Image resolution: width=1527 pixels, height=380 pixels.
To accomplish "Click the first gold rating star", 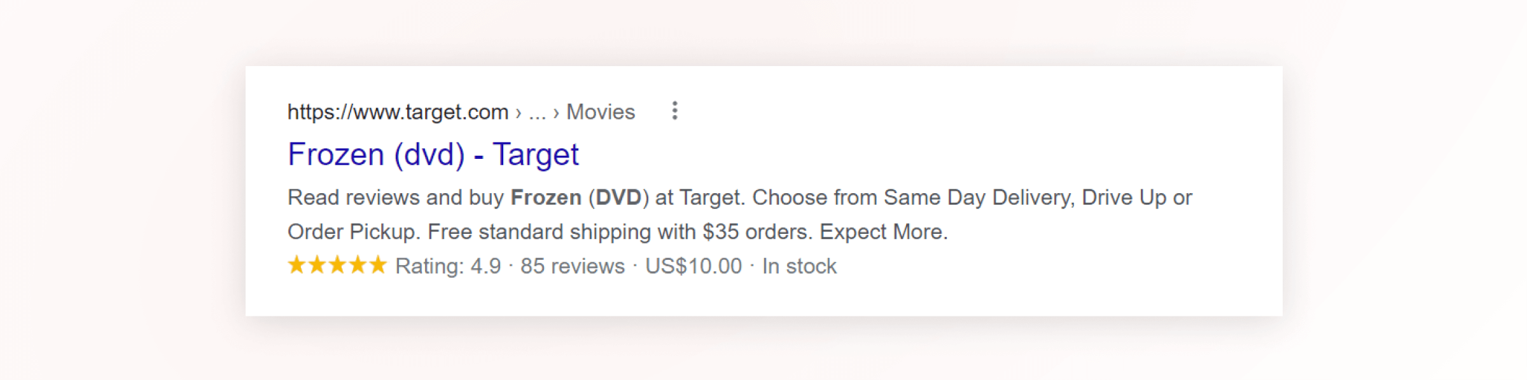I will coord(296,264).
